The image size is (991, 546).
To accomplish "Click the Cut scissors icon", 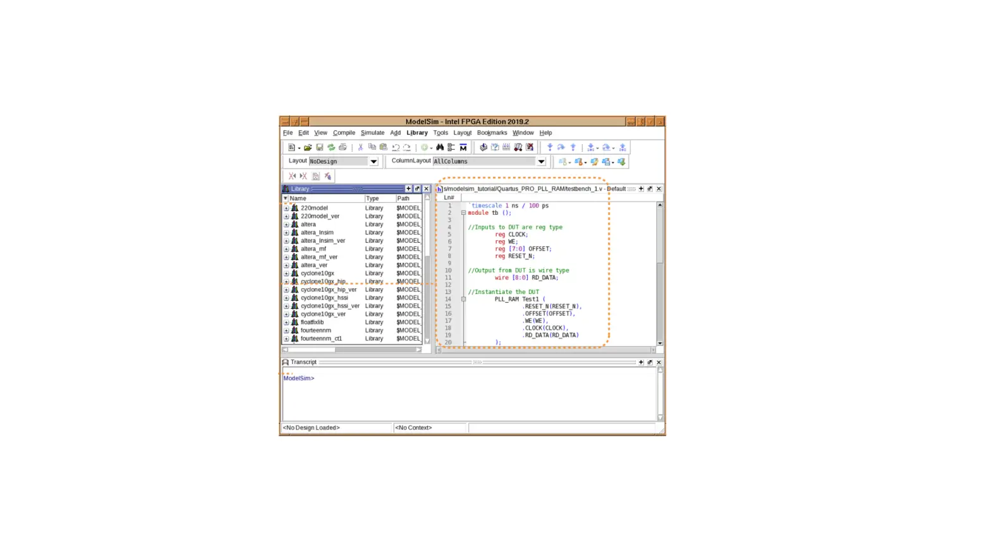I will [x=360, y=147].
